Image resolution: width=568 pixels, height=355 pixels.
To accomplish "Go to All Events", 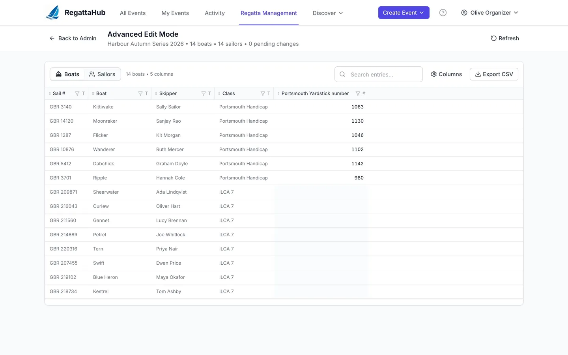I will tap(133, 13).
